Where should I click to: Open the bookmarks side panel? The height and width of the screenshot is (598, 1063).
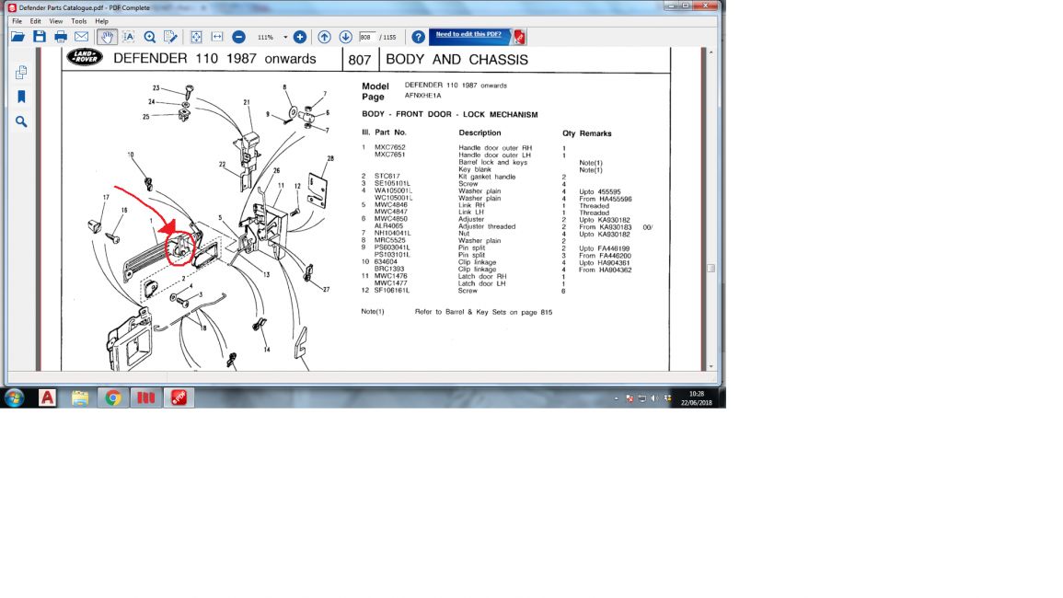click(21, 97)
